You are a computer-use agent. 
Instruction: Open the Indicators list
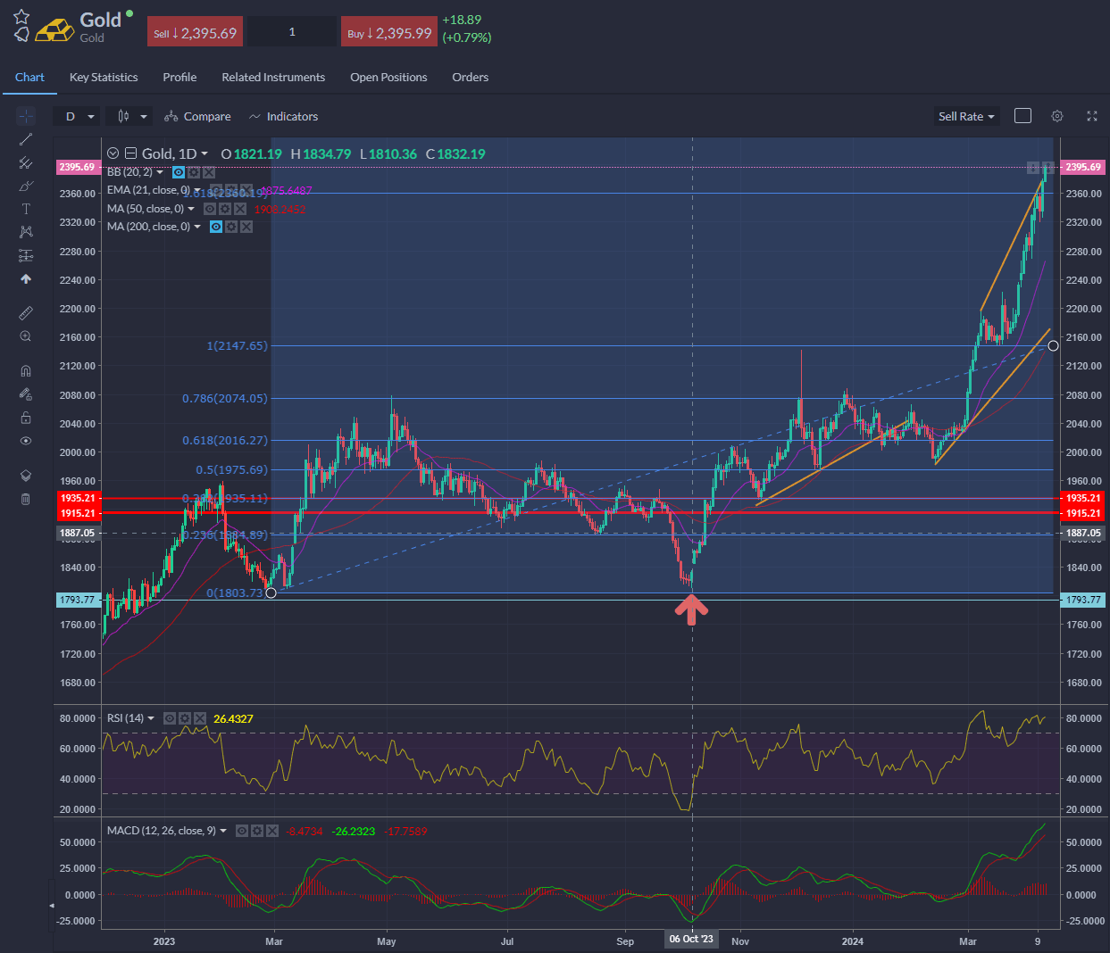(x=283, y=116)
